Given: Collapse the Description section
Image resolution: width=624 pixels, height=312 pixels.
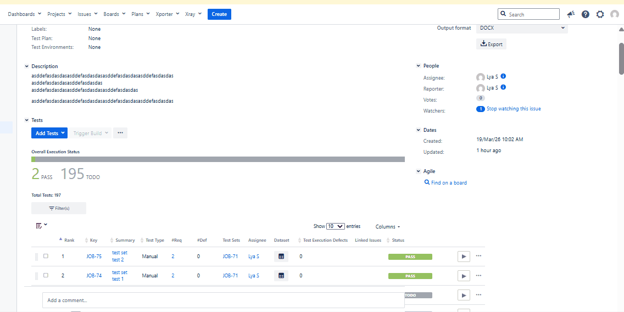Looking at the screenshot, I should point(27,66).
